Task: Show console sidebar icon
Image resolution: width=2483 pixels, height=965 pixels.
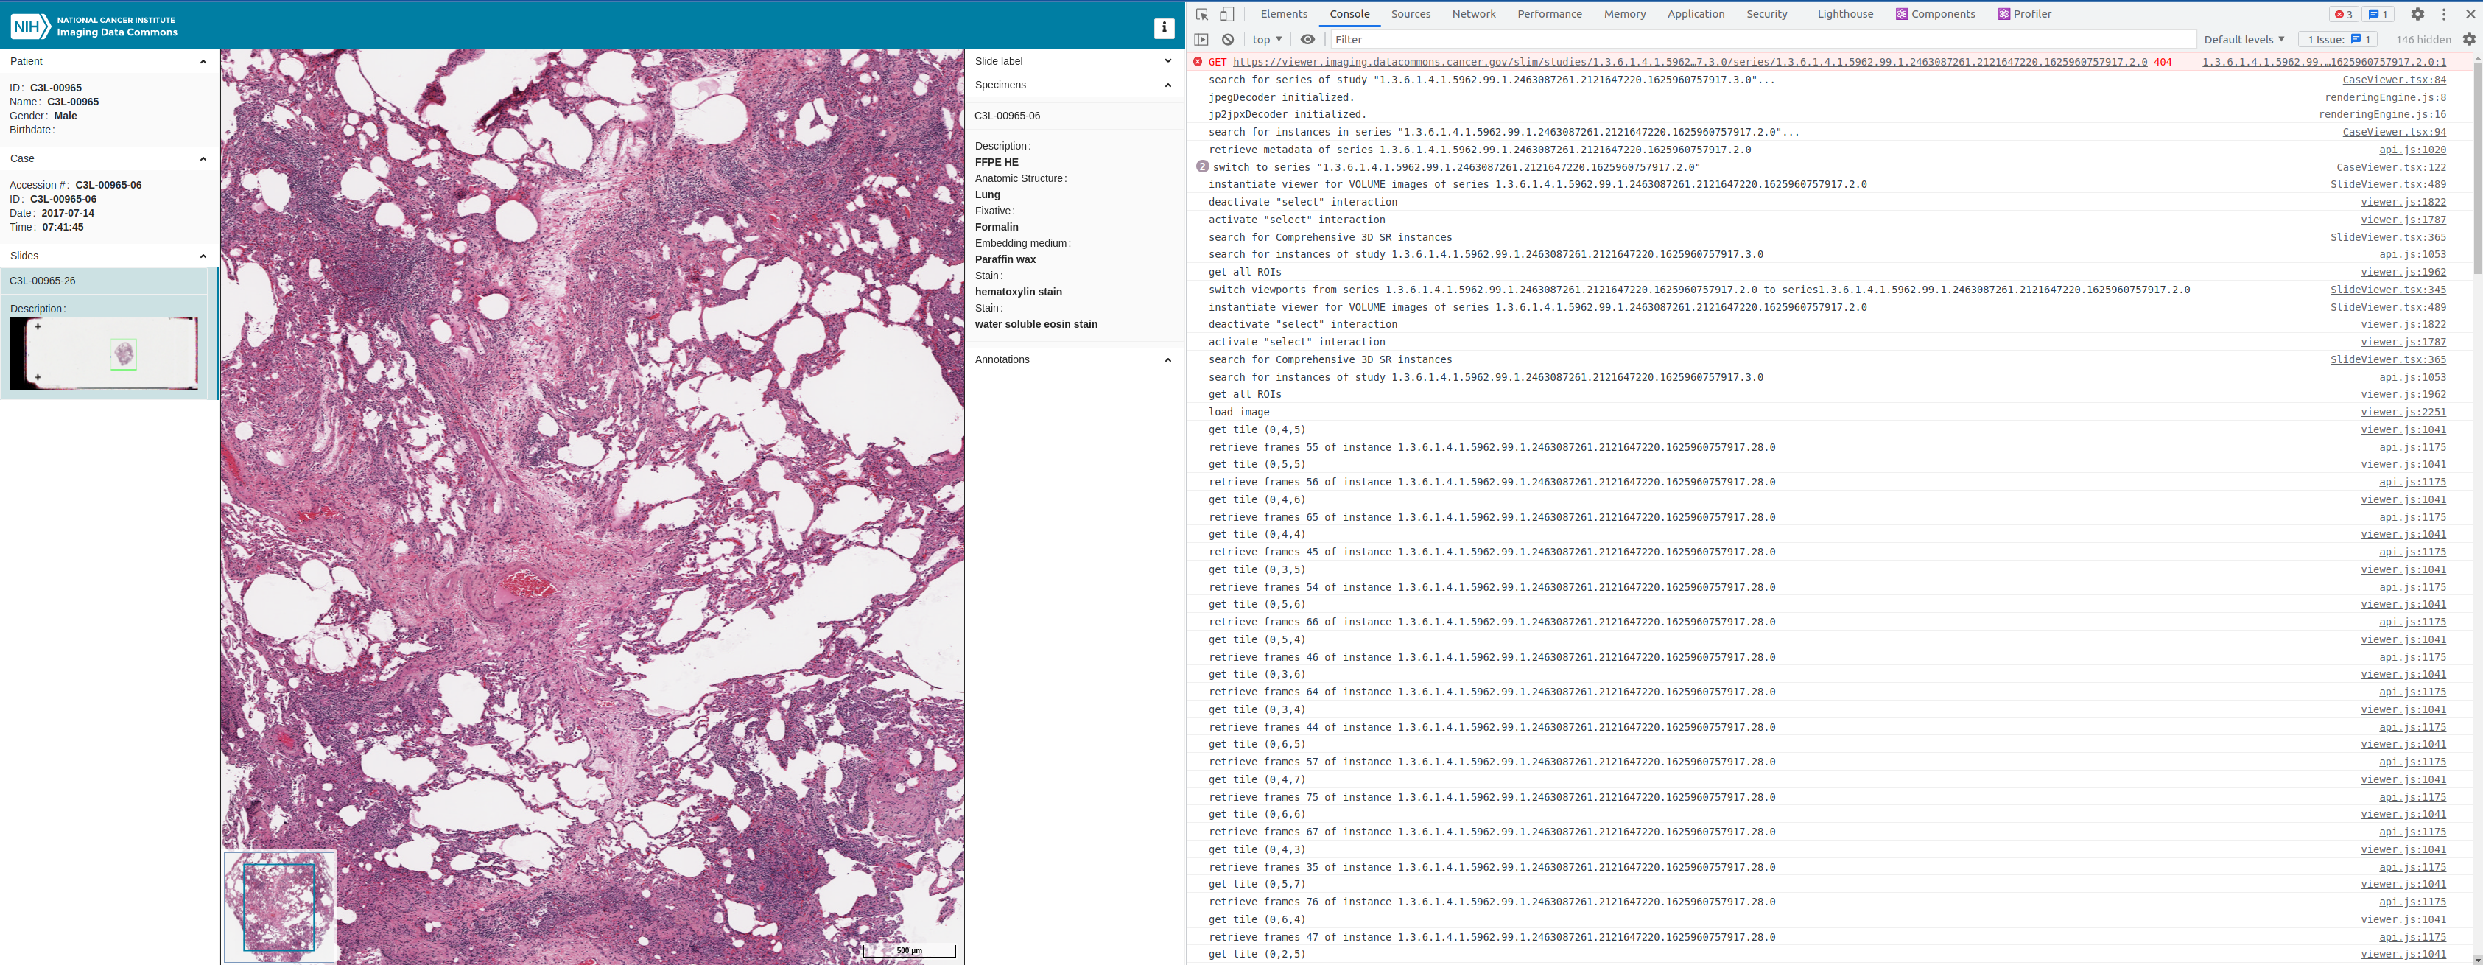Action: 1201,40
